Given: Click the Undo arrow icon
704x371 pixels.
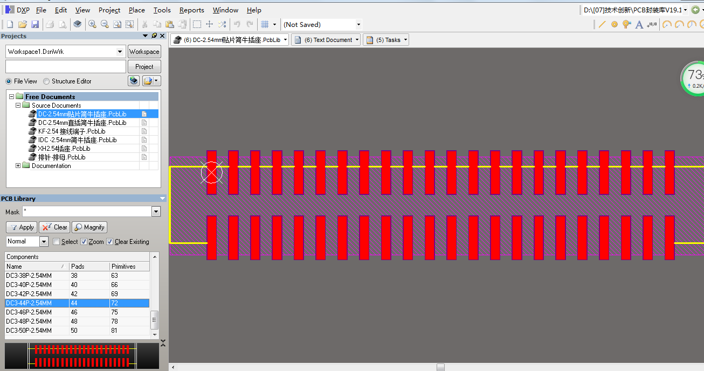Looking at the screenshot, I should [x=237, y=24].
